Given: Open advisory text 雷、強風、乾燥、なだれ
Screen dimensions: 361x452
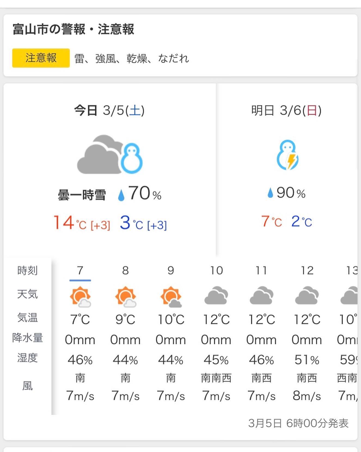Looking at the screenshot, I should pyautogui.click(x=131, y=58).
